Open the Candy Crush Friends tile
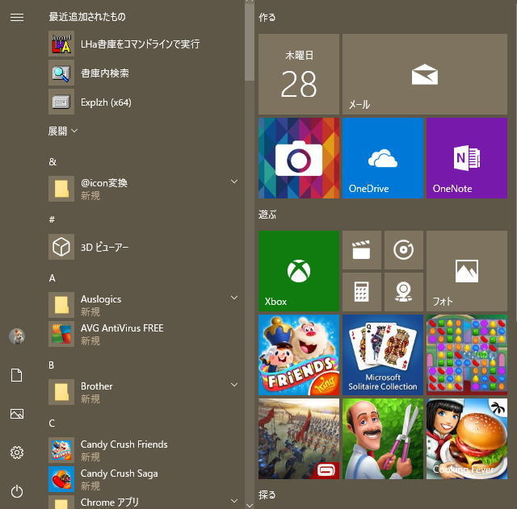Screen dimensions: 517x509 299,355
